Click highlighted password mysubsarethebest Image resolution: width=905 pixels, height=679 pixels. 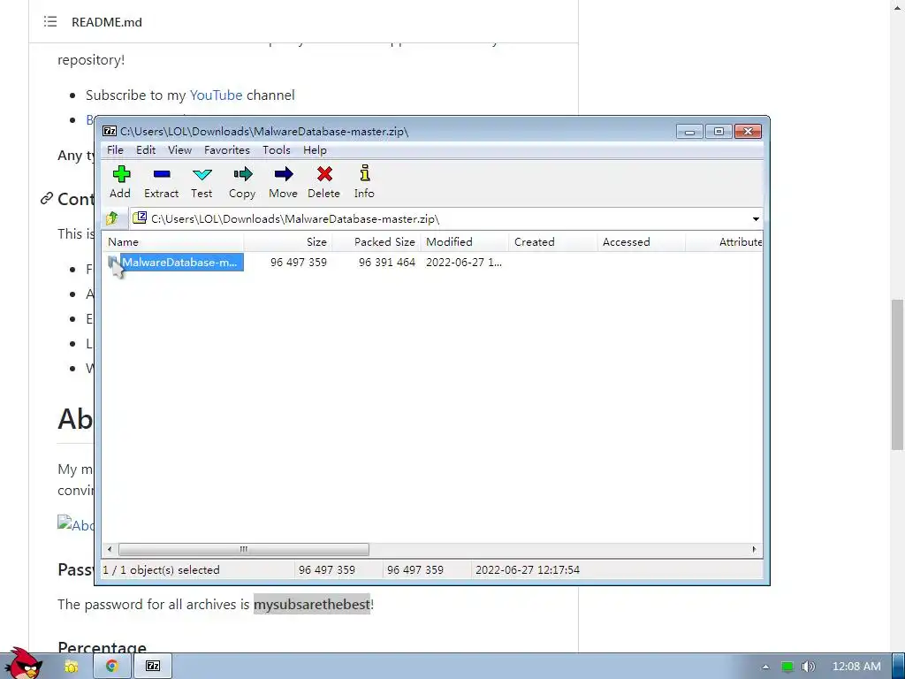[x=312, y=604]
